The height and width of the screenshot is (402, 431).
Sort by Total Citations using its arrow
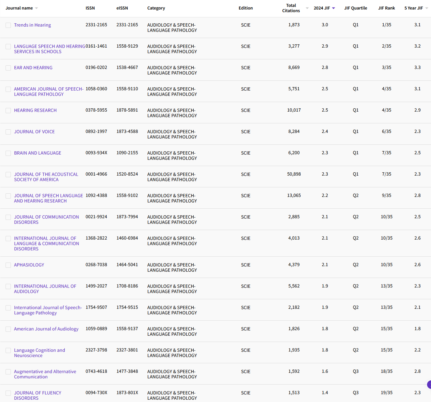(x=307, y=8)
